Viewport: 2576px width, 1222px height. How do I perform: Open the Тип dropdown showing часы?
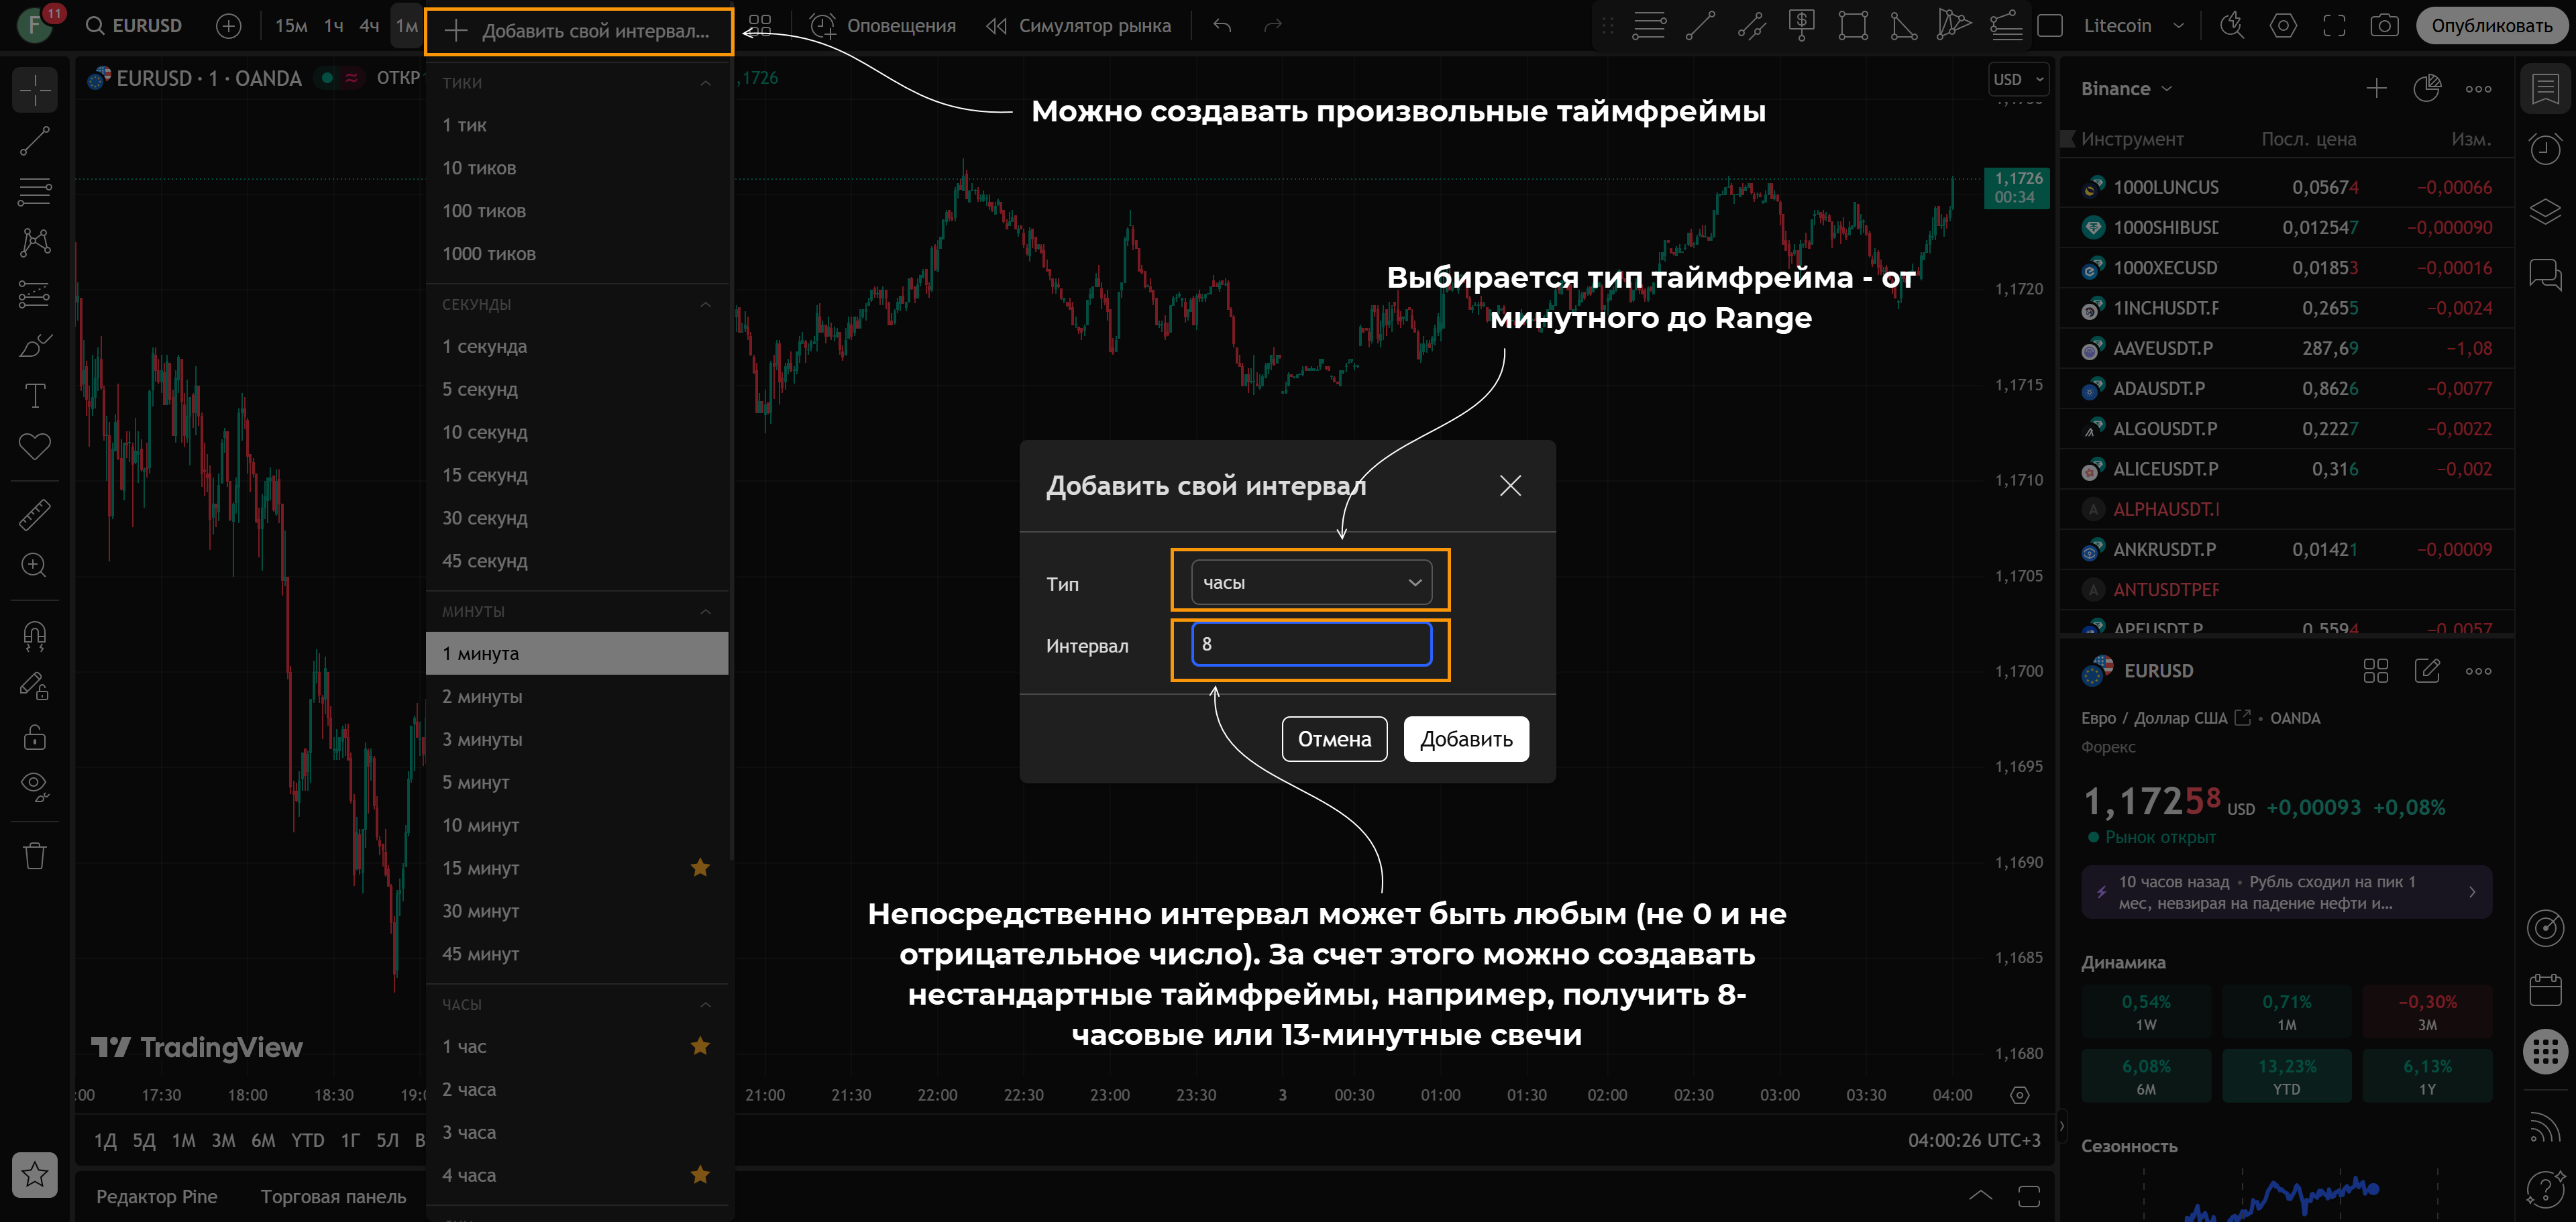1311,583
